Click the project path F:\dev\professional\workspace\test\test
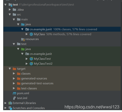The width and height of the screenshot is (122, 112). pos(47,5)
